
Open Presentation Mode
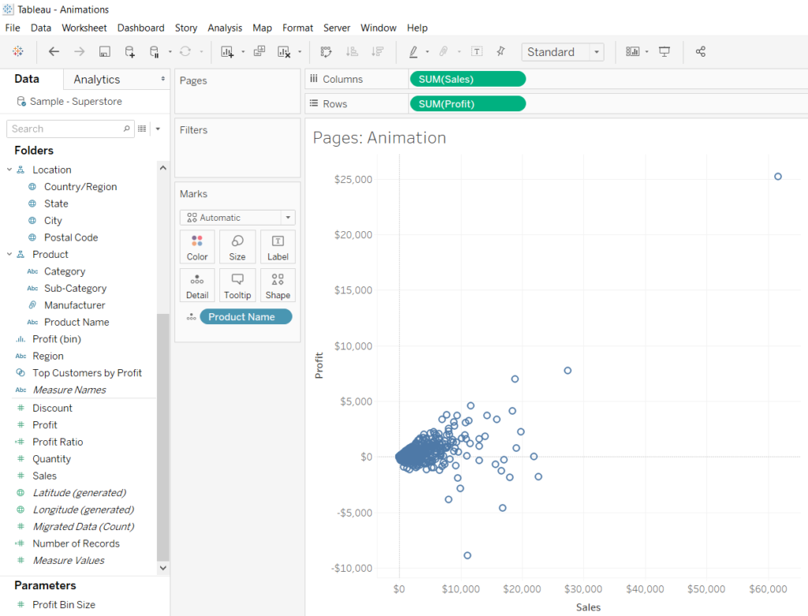pyautogui.click(x=664, y=51)
